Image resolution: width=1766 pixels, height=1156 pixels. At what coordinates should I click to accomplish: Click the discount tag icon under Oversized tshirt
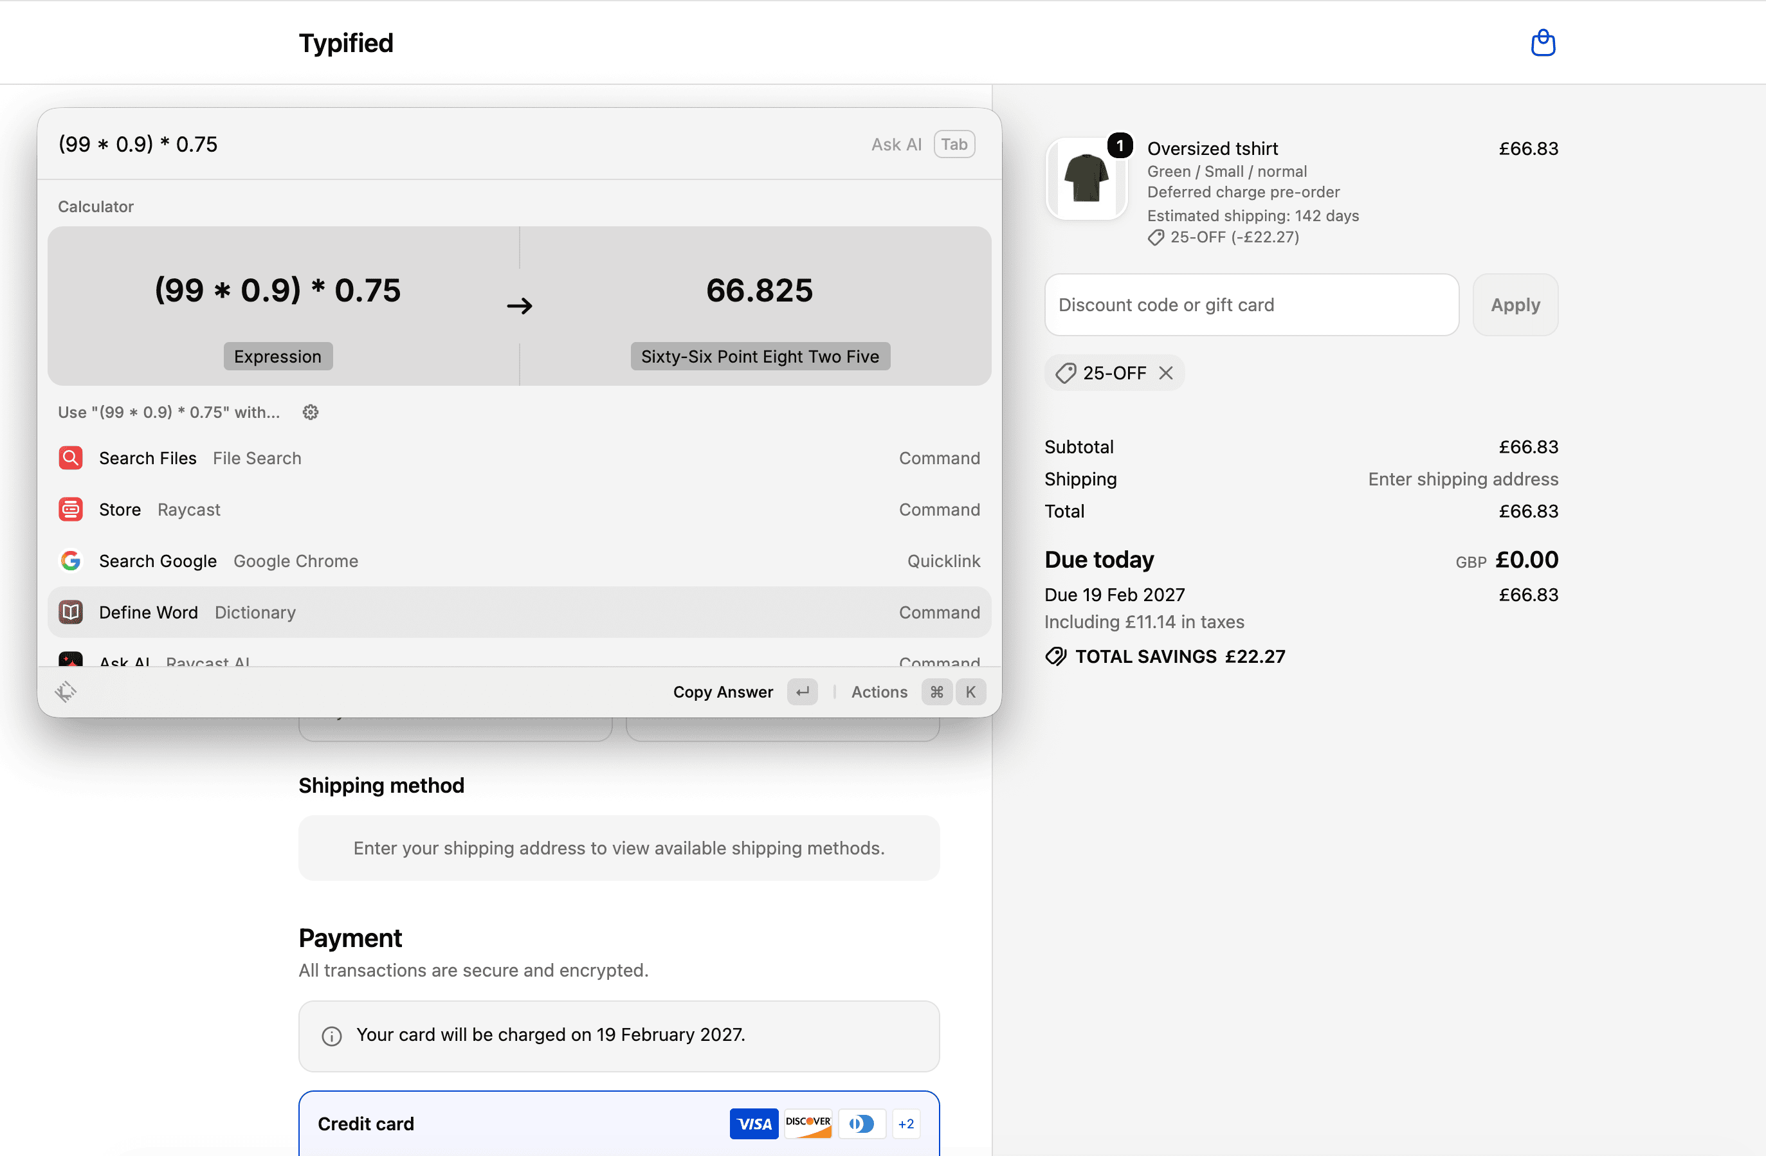click(x=1156, y=237)
